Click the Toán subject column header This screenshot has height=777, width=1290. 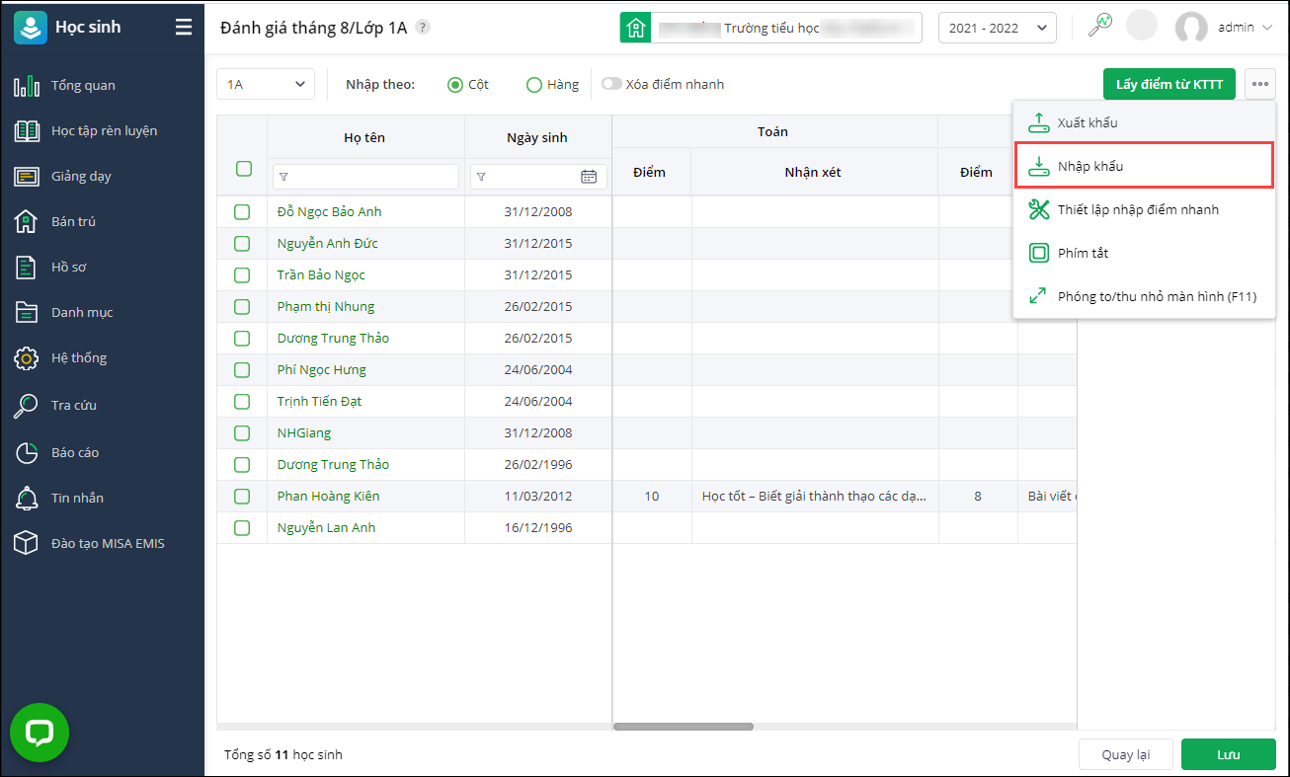pos(773,131)
